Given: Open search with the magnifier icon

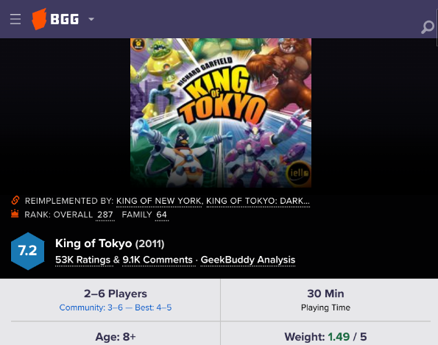Looking at the screenshot, I should point(428,27).
